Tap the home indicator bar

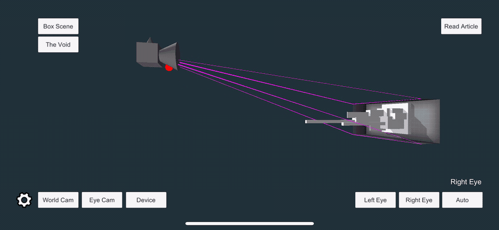tap(249, 224)
